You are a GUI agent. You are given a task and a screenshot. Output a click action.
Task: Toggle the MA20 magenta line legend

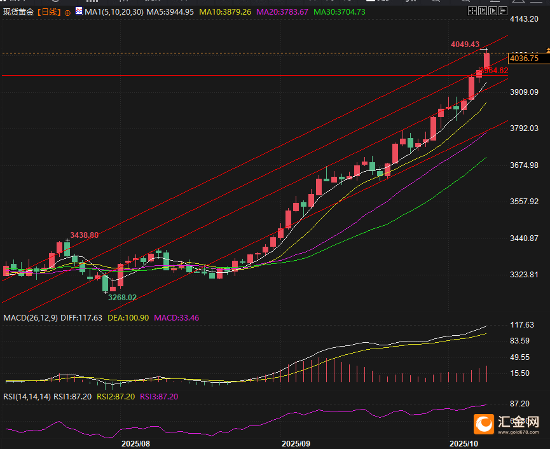pyautogui.click(x=282, y=12)
